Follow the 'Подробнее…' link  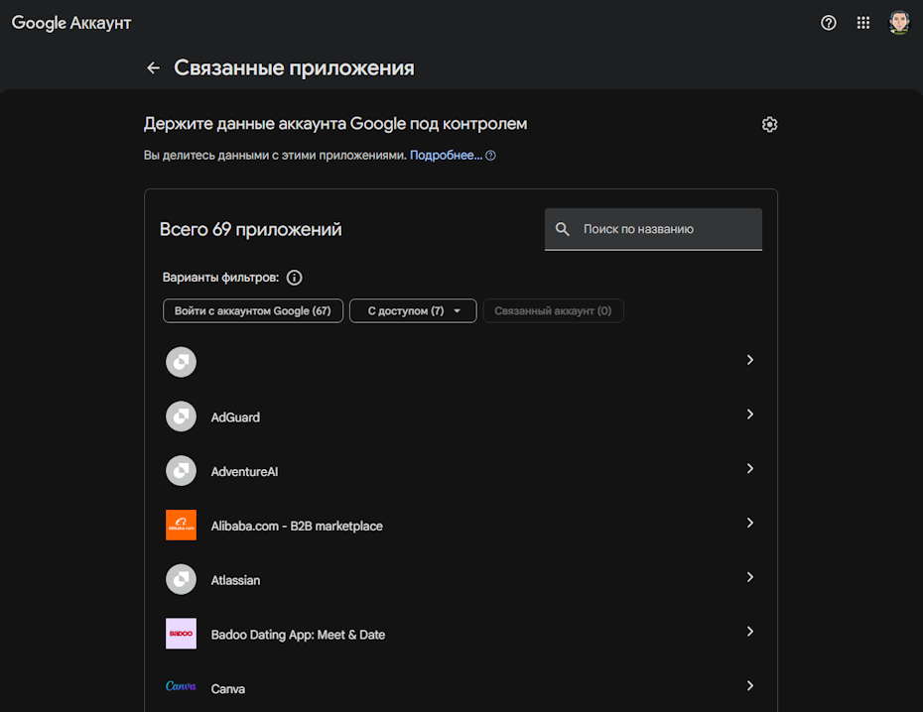[447, 156]
